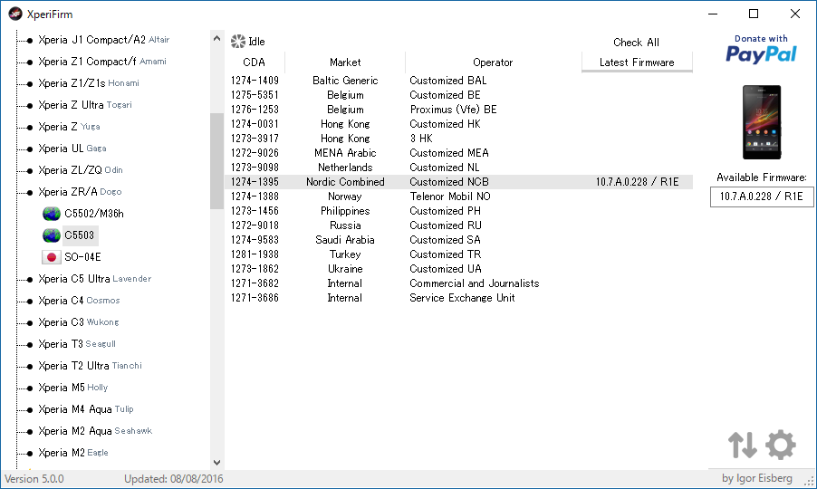The height and width of the screenshot is (489, 817).
Task: Select the Norway Telenor Mobil NO row
Action: (458, 197)
